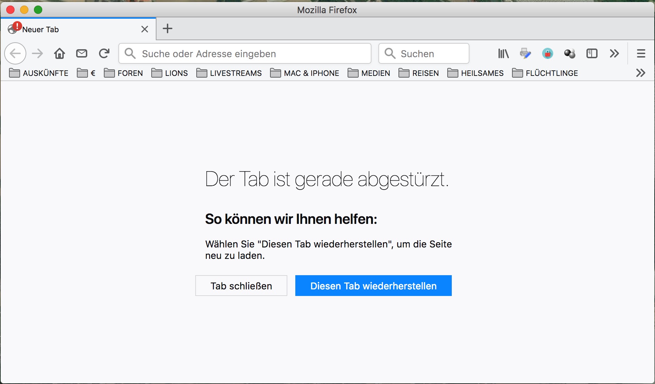Screen dimensions: 655x384
Task: Open the MEDIEN bookmark folder
Action: point(369,73)
